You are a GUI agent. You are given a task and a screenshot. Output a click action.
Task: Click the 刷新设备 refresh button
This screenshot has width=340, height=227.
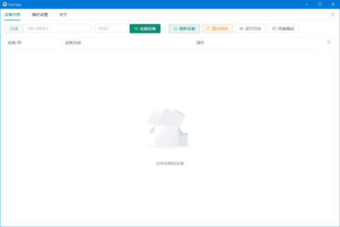184,29
